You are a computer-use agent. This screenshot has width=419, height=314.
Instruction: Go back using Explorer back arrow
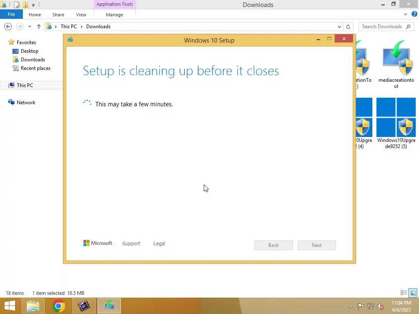click(8, 27)
